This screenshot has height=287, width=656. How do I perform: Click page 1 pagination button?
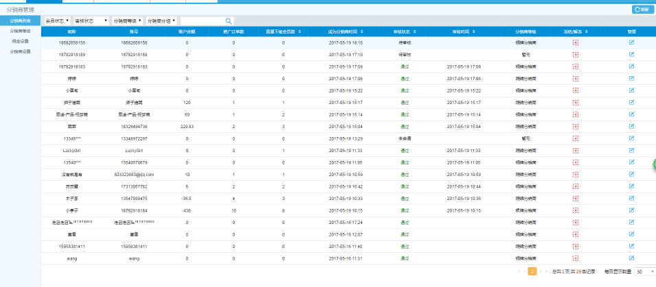click(532, 272)
